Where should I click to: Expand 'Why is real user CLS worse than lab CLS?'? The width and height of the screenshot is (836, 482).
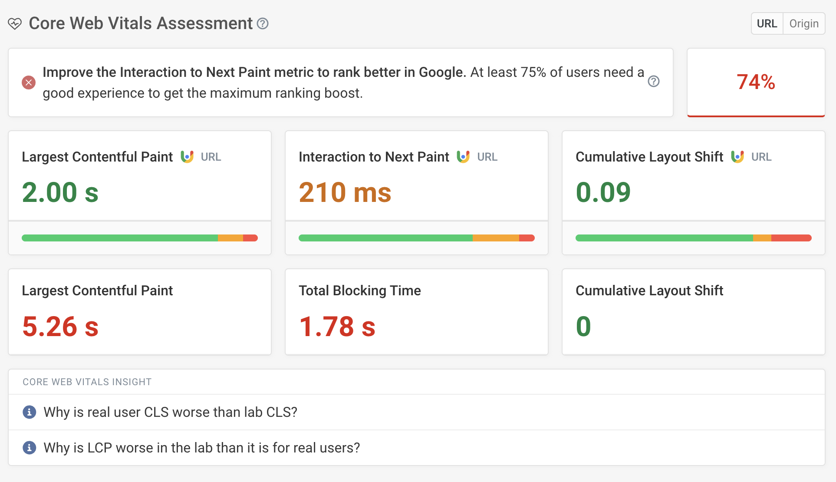[x=171, y=412]
